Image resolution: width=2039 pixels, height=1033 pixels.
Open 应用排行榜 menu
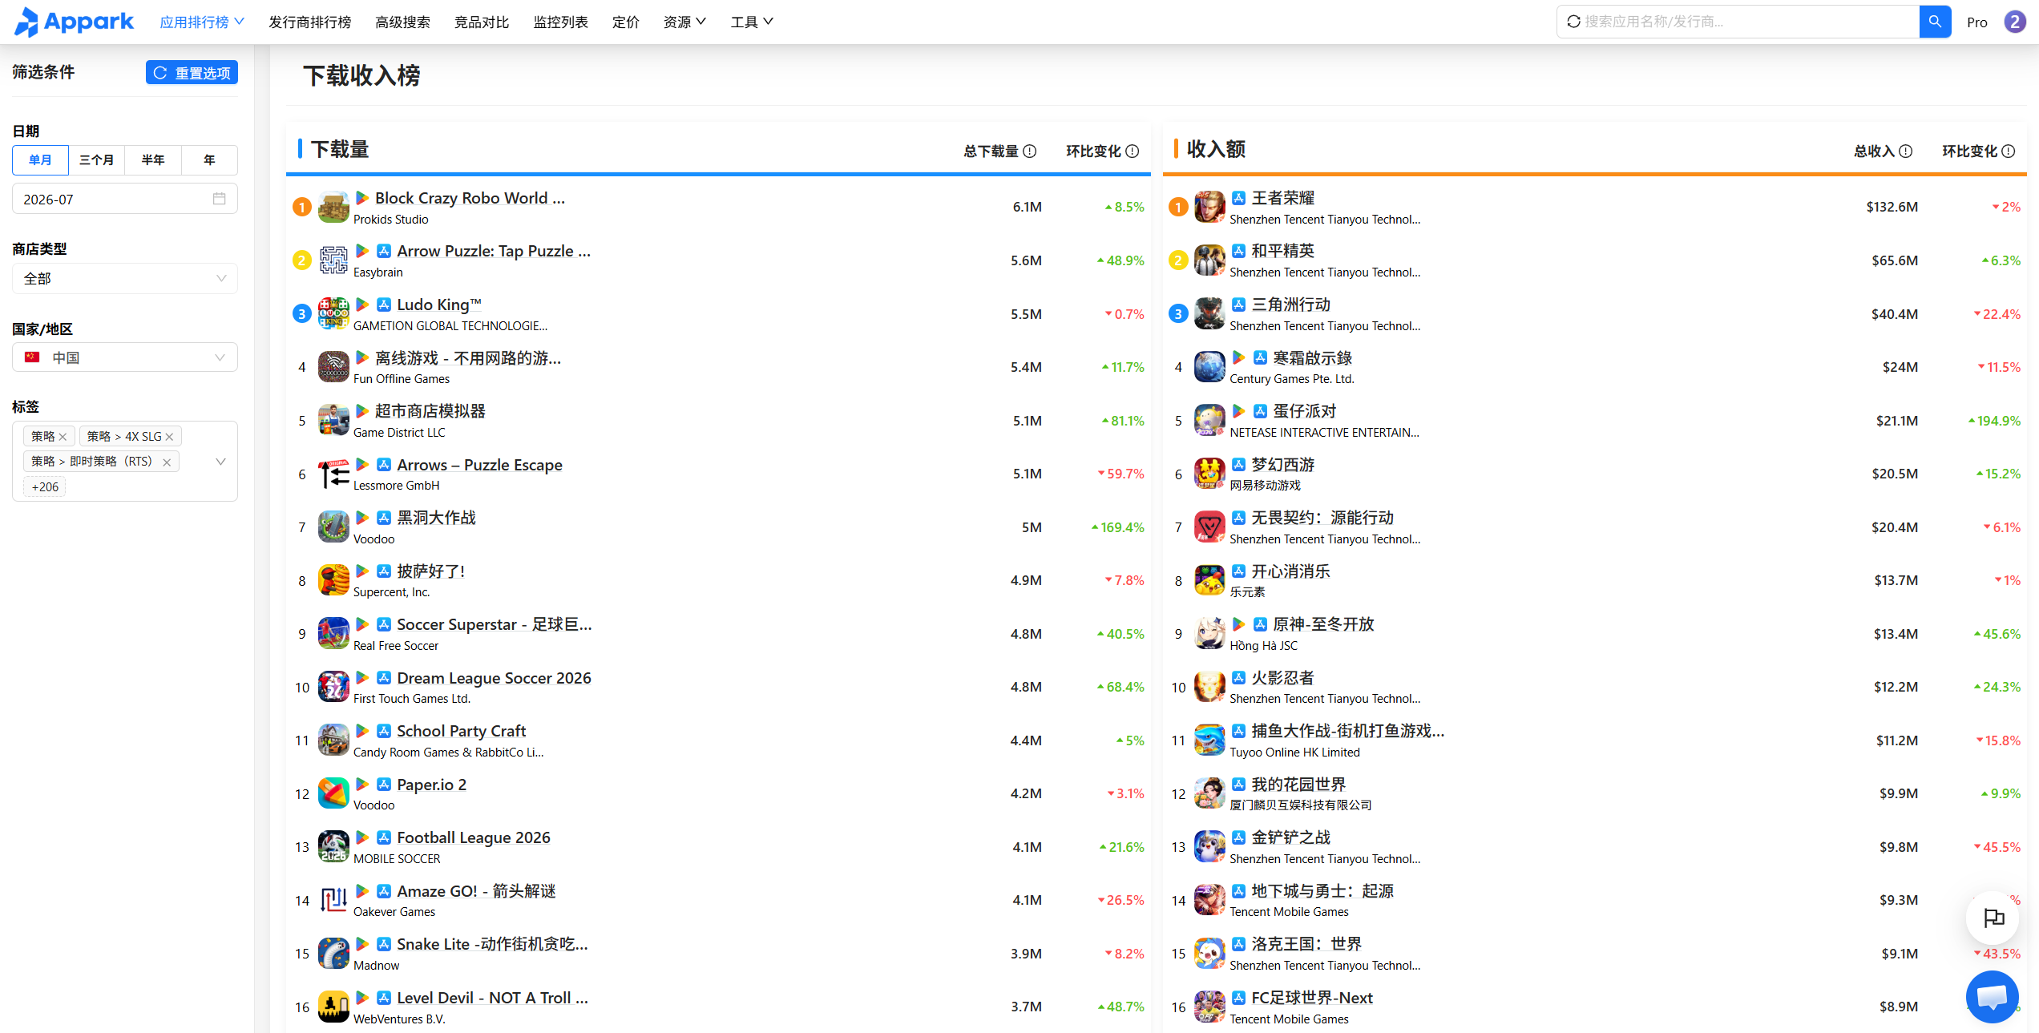(202, 22)
